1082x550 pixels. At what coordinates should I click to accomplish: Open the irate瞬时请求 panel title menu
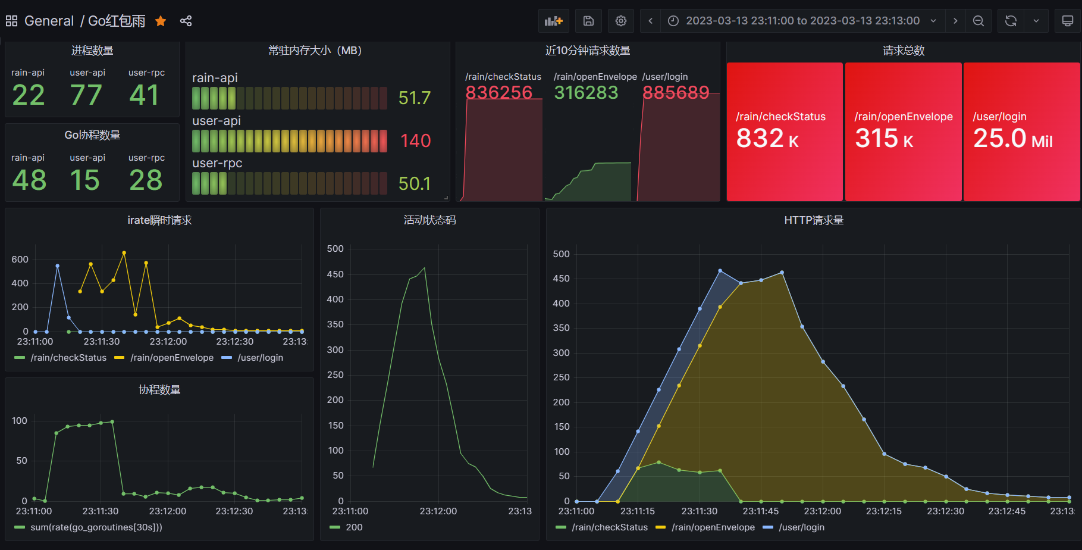pos(159,220)
